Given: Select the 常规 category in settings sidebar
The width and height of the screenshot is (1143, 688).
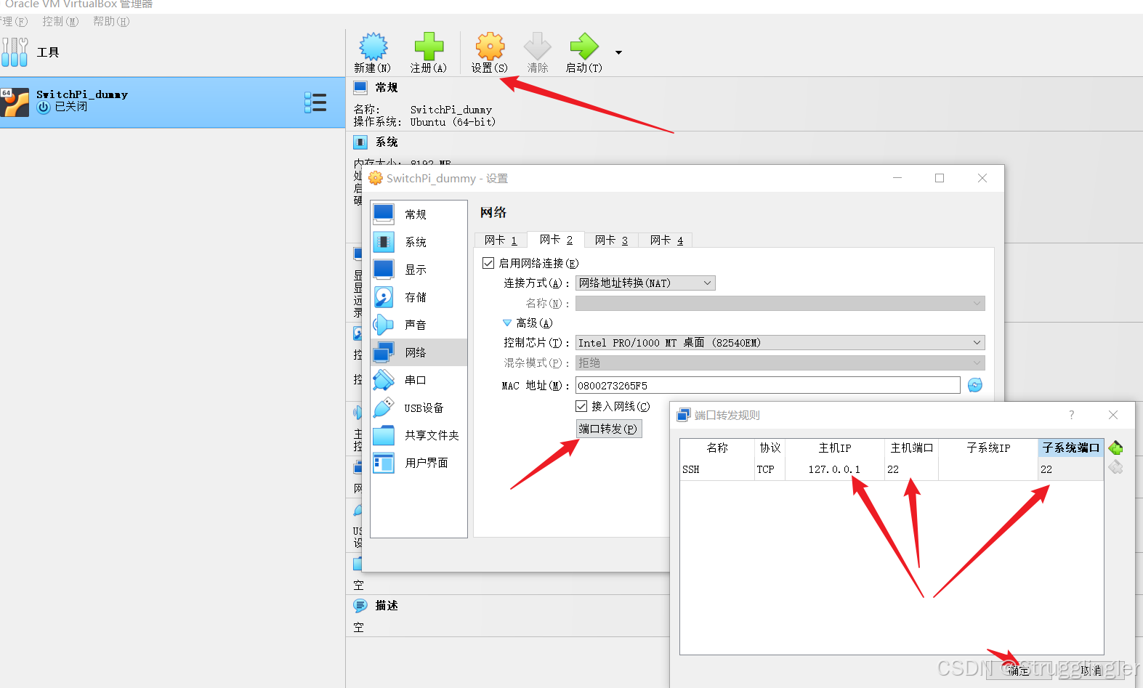Looking at the screenshot, I should (x=419, y=214).
